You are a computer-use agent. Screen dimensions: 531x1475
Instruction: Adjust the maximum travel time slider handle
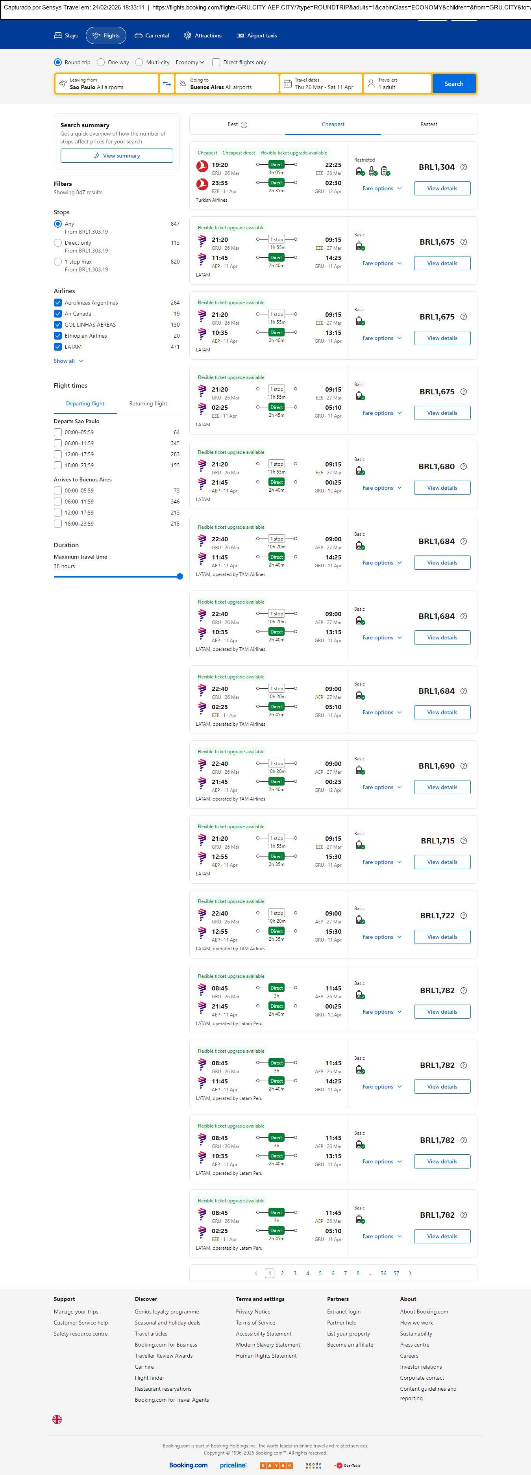[x=179, y=577]
